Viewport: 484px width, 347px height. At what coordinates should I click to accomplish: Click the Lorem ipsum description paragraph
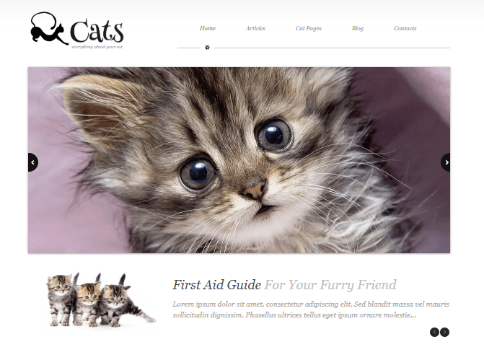311,309
